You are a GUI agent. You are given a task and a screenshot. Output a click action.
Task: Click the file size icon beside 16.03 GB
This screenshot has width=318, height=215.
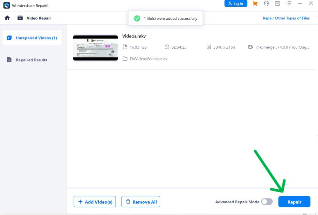click(125, 47)
